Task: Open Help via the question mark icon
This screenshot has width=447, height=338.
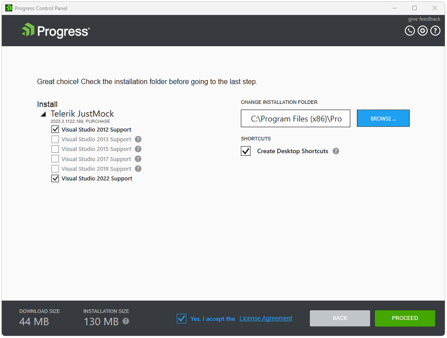Action: tap(435, 30)
